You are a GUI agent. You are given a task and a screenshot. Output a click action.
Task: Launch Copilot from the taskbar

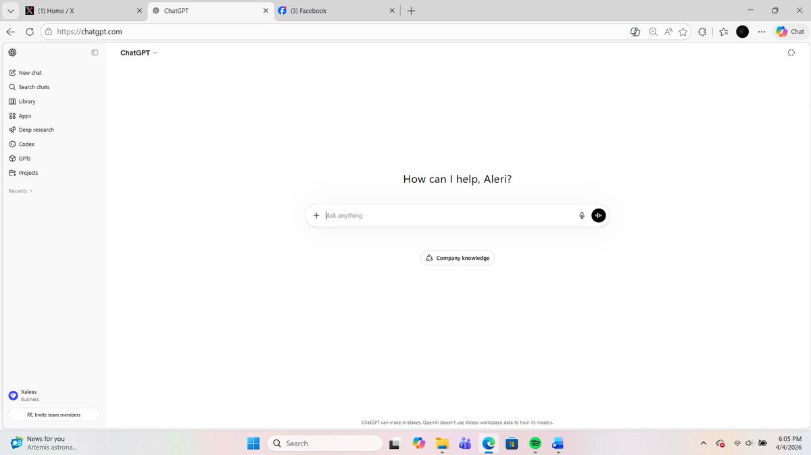point(418,444)
